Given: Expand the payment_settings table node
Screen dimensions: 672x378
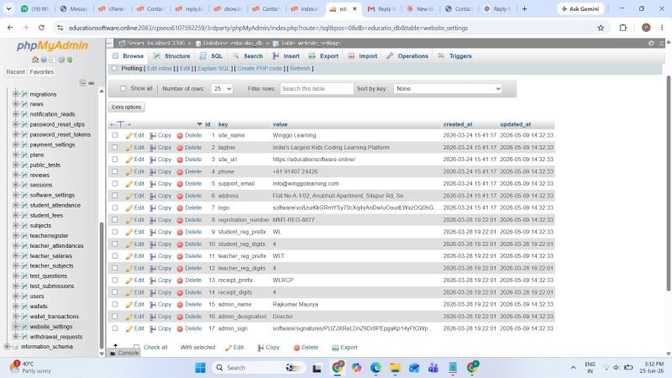Looking at the screenshot, I should point(16,144).
